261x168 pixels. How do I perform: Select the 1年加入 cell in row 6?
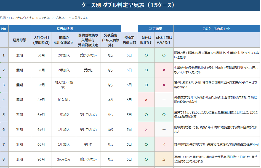(64, 129)
